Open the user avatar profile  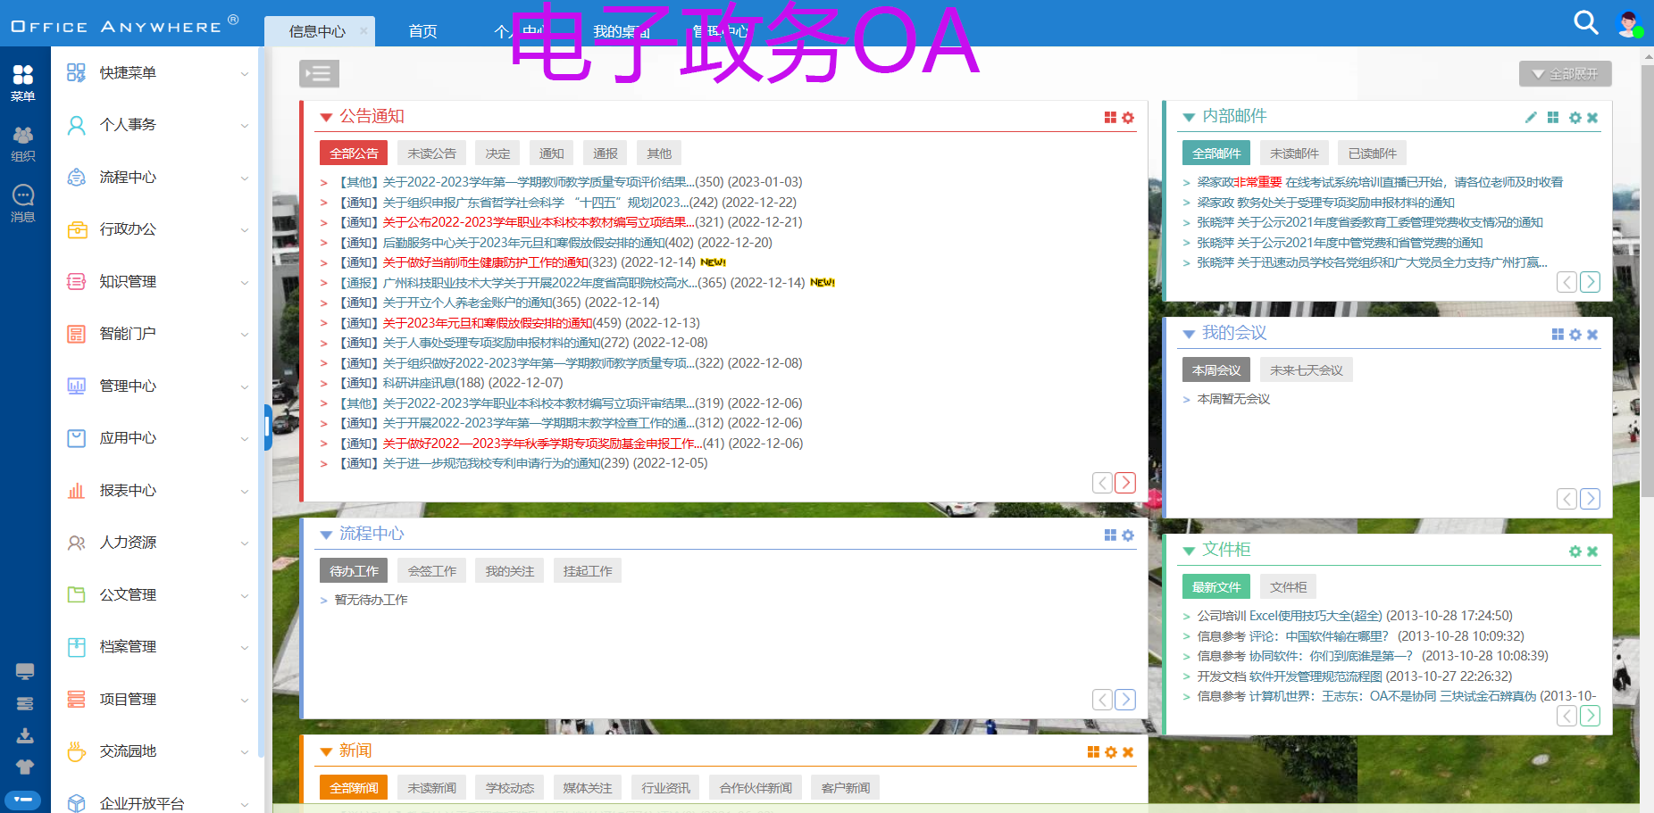1630,24
